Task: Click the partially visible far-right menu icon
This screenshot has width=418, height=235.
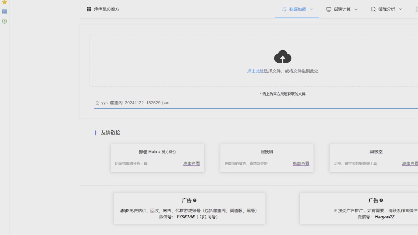Action: 417,9
